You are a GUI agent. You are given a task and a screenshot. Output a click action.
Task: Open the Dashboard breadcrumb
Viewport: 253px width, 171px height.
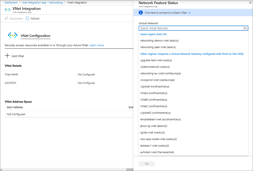pos(11,3)
